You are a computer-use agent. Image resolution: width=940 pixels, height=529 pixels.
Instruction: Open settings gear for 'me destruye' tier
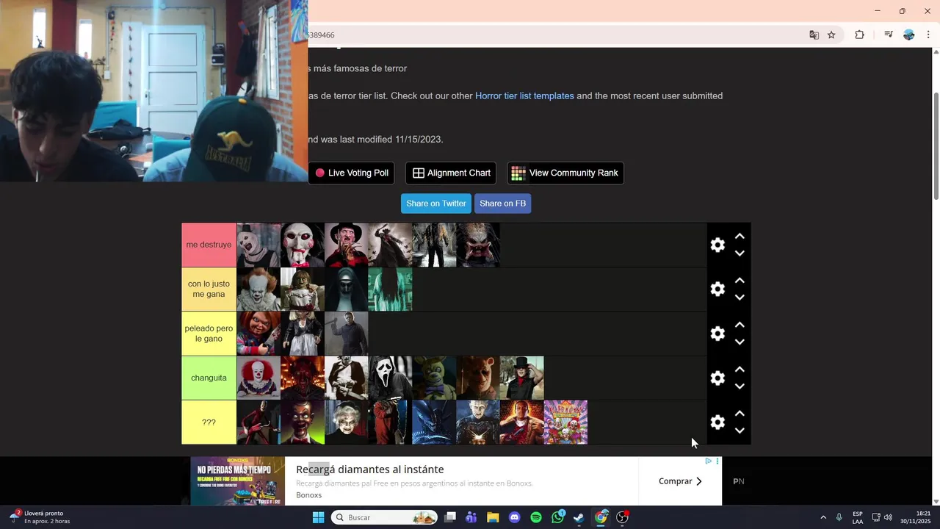[x=717, y=245]
